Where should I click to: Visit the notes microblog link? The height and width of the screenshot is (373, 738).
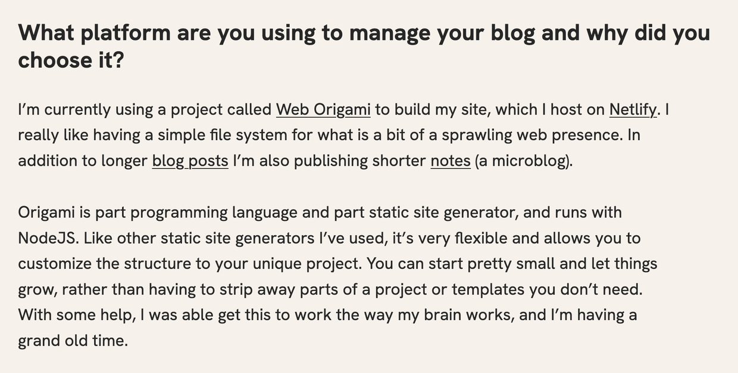[451, 161]
